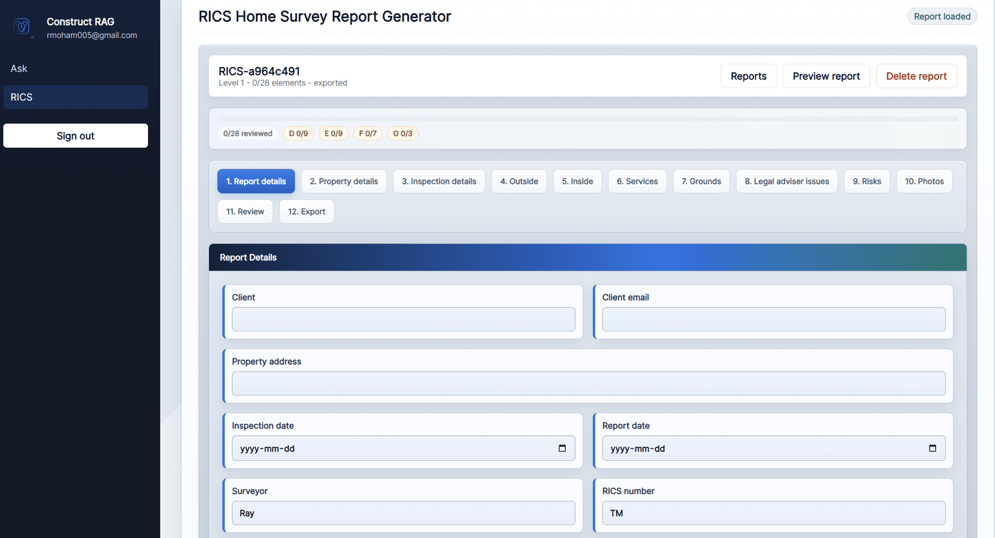This screenshot has height=538, width=995.
Task: Go to the 4. Outside tab
Action: (x=519, y=181)
